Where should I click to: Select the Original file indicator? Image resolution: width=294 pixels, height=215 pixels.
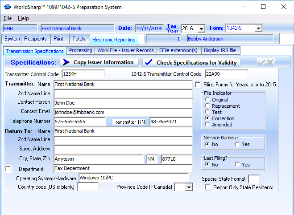(x=207, y=100)
